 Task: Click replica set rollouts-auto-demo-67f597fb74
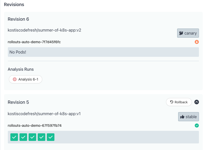(35, 126)
